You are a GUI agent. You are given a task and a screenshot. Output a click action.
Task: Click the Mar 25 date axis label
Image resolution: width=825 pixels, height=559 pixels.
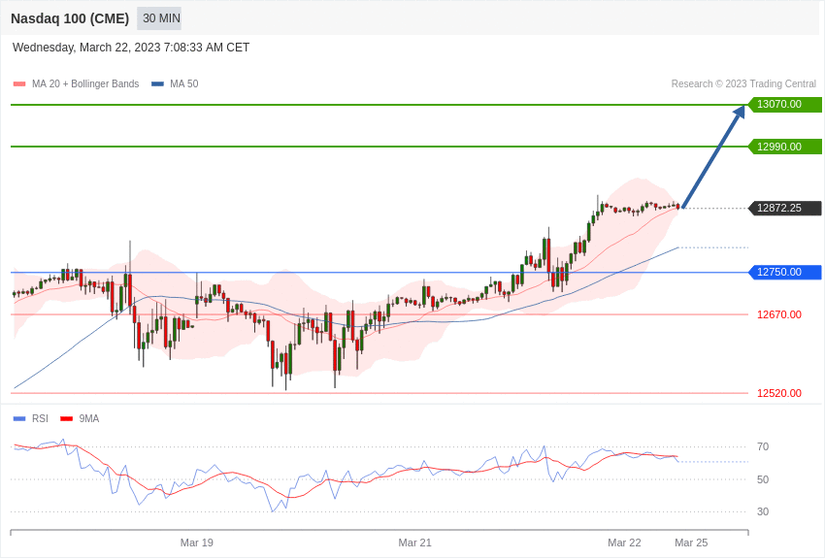tap(691, 543)
